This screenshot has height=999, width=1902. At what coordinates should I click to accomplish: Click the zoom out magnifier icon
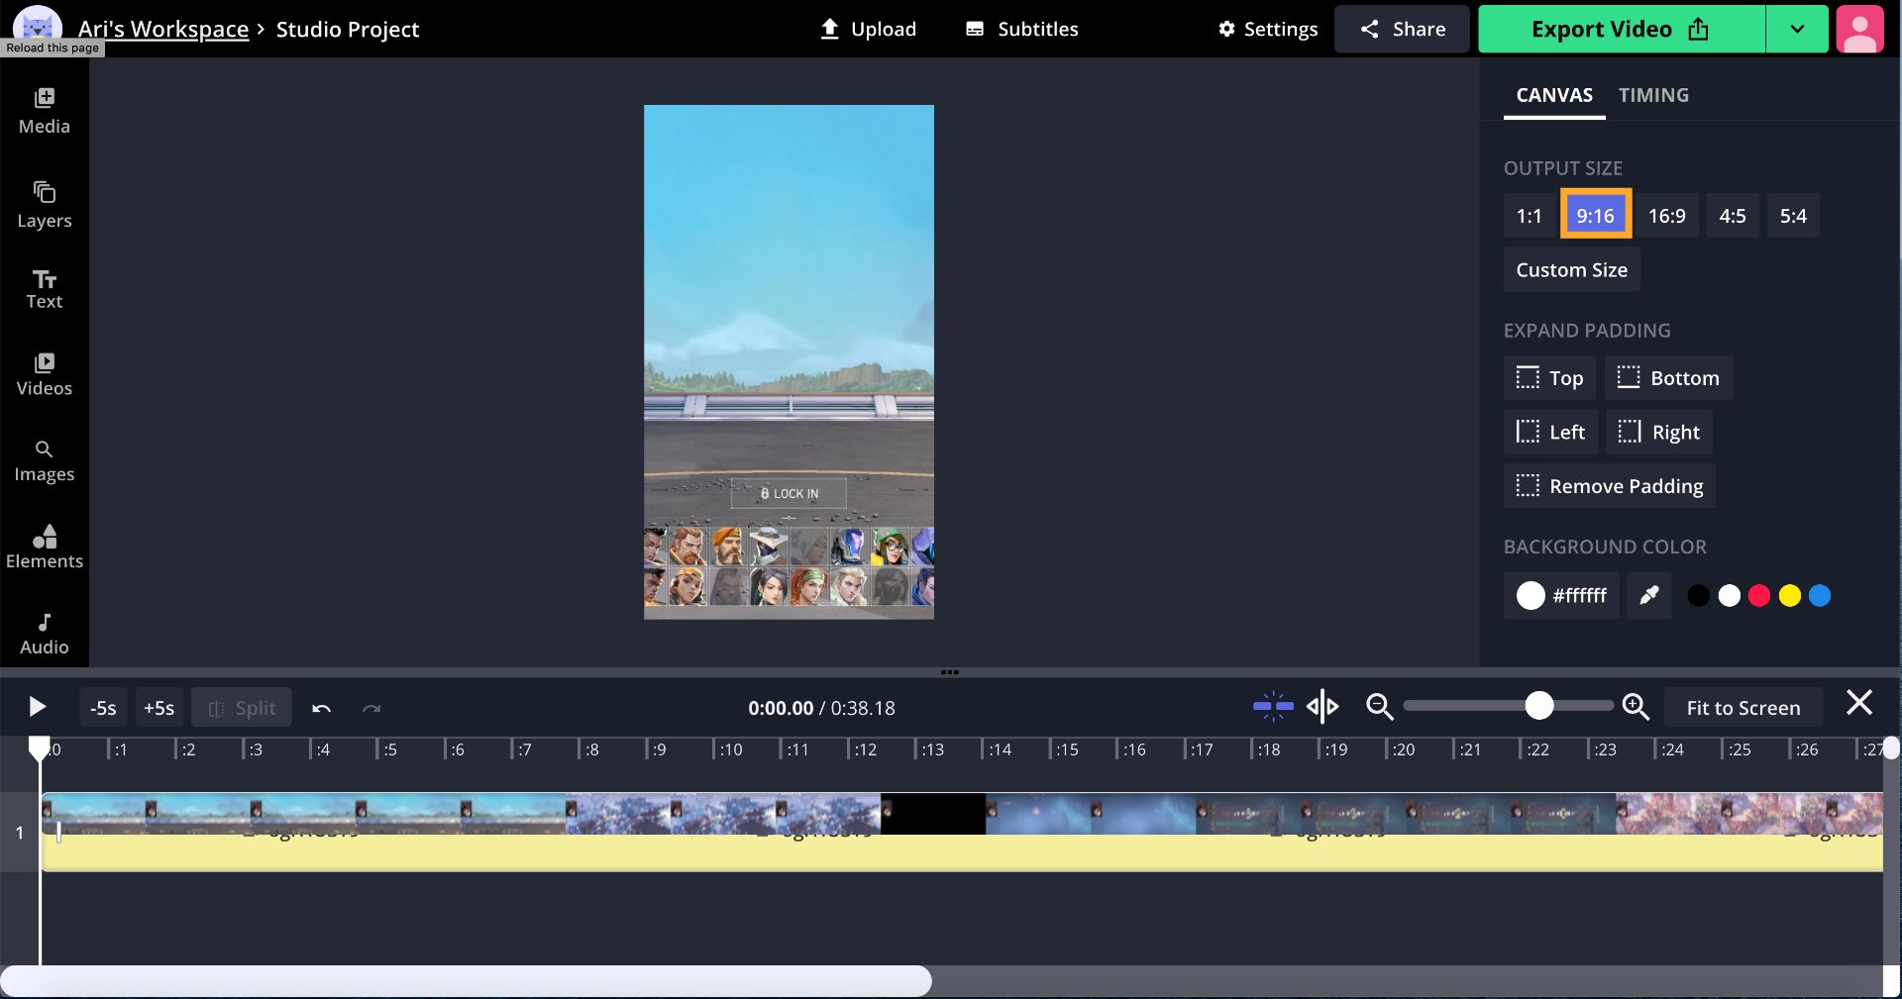[x=1379, y=707]
